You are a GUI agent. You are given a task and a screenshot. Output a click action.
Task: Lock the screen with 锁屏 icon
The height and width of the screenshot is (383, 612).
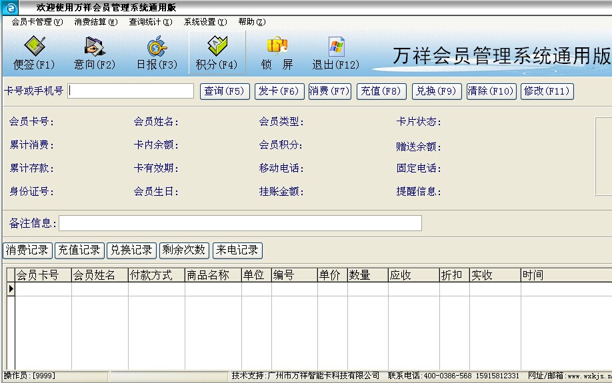click(277, 53)
